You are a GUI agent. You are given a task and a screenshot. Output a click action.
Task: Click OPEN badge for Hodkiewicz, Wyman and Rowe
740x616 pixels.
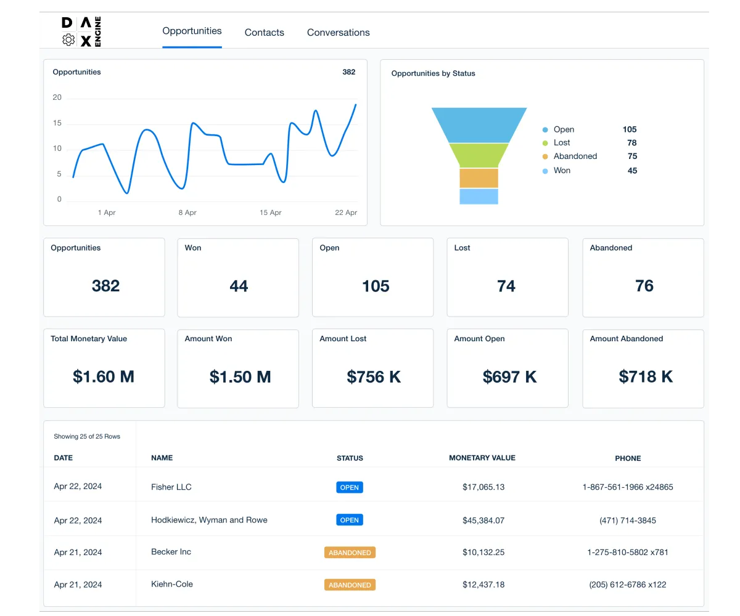click(350, 520)
